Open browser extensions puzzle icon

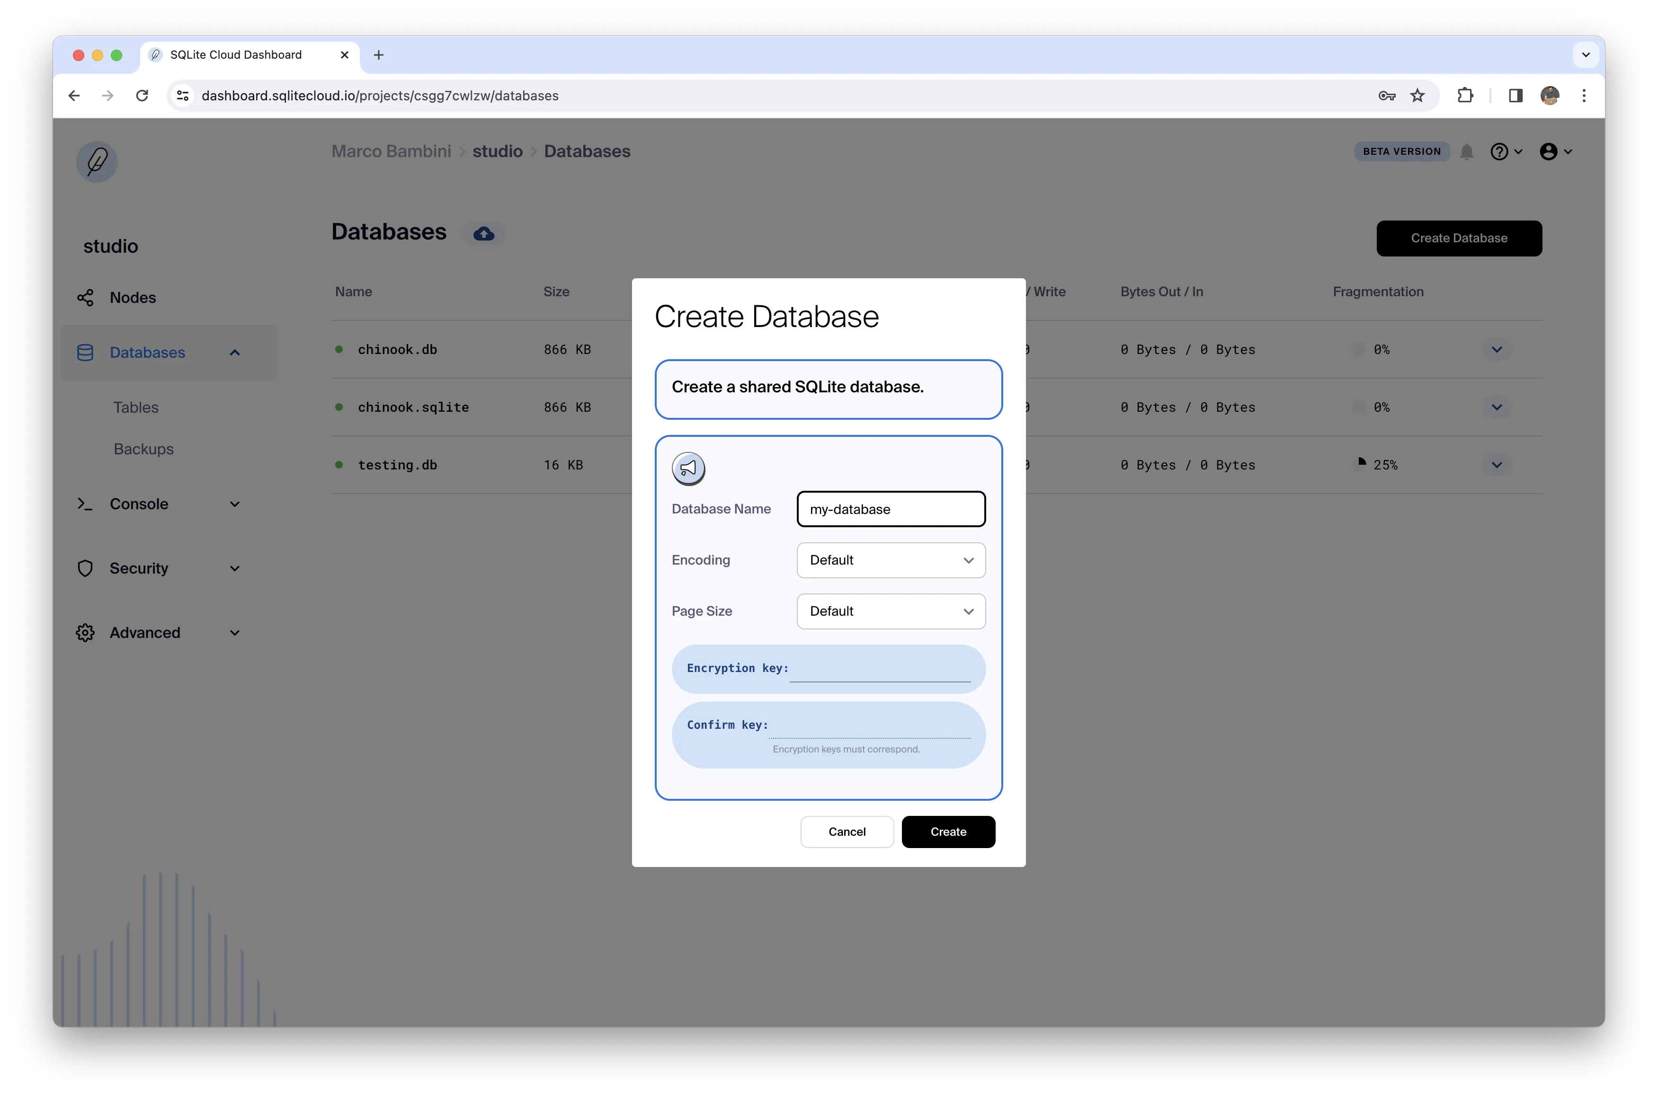[1465, 96]
